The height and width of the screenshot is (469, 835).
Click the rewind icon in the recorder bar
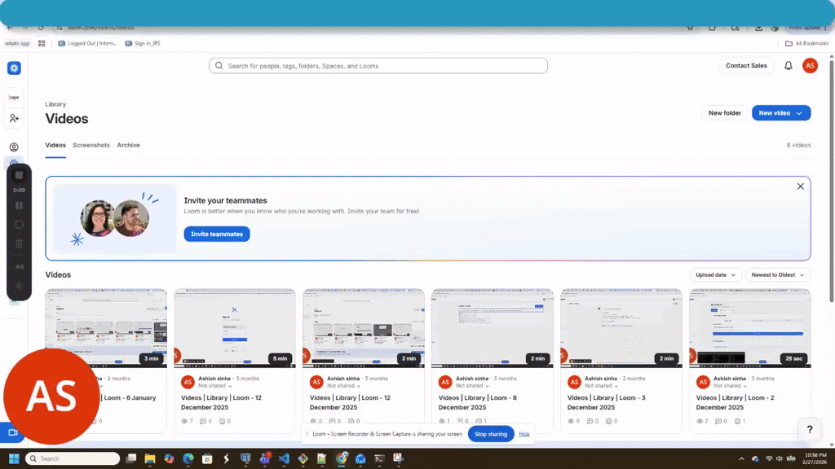(x=20, y=266)
